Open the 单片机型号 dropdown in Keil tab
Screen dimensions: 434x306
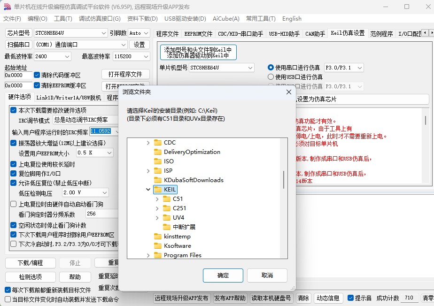click(x=221, y=68)
